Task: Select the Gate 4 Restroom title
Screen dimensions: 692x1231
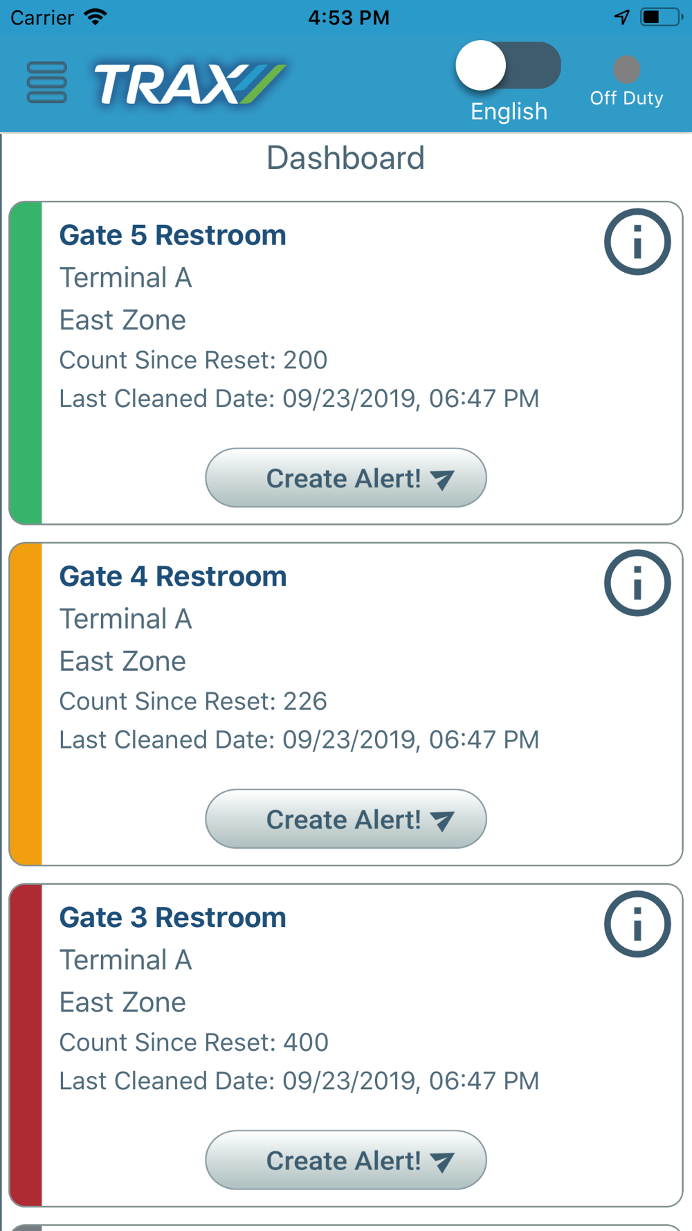Action: pos(172,577)
